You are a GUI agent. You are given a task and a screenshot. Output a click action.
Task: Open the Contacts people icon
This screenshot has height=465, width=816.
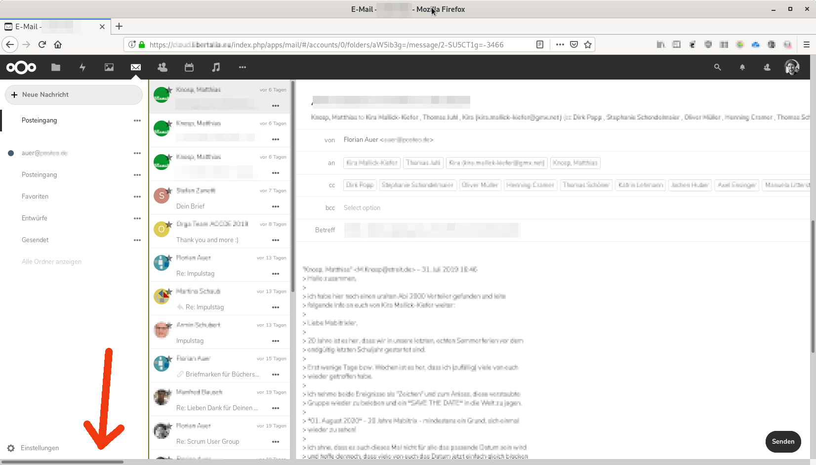click(x=163, y=67)
